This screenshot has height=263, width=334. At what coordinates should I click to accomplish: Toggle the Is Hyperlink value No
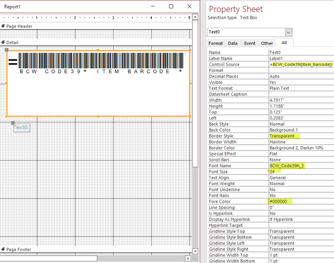302,213
